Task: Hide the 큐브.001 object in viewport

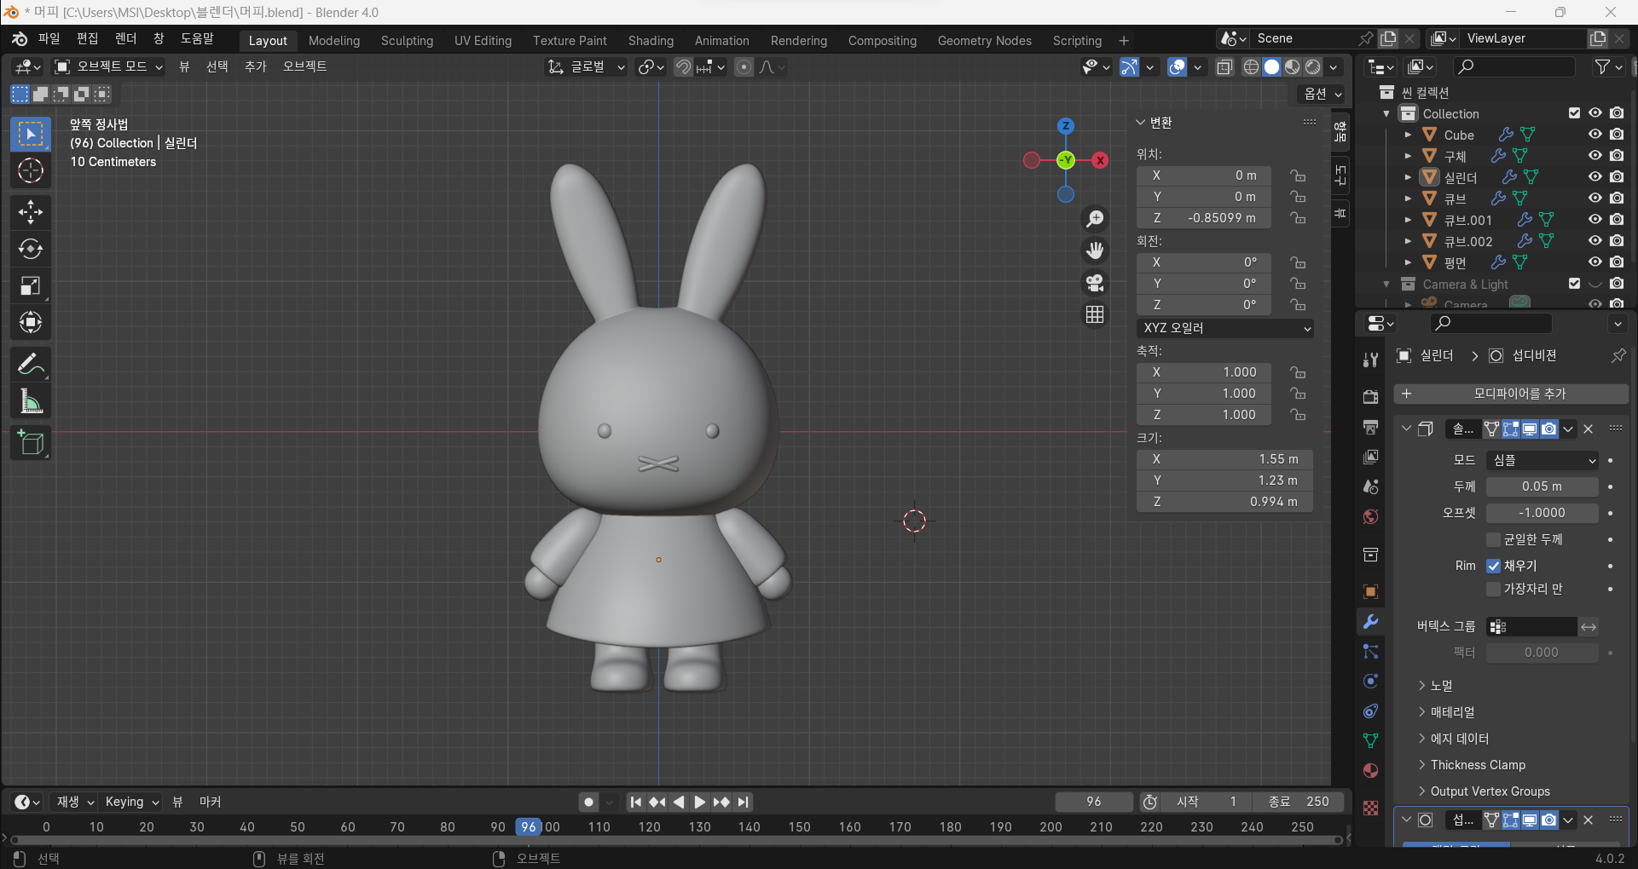Action: click(x=1595, y=220)
